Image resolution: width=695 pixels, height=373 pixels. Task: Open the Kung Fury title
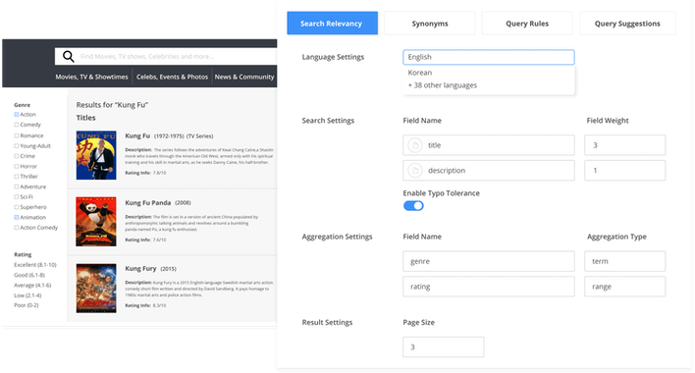click(140, 268)
